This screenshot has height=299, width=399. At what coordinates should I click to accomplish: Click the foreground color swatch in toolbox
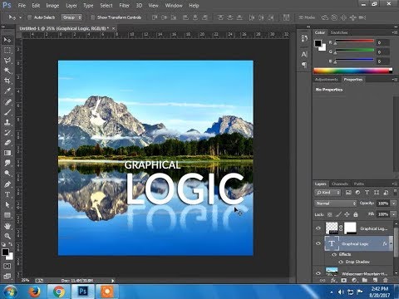[x=5, y=252]
